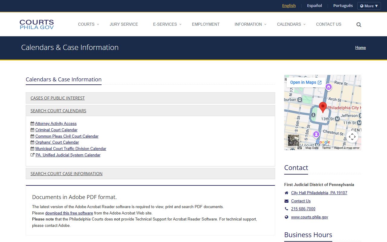Collapse the Search Court Calendars section
This screenshot has width=387, height=242.
pyautogui.click(x=150, y=111)
